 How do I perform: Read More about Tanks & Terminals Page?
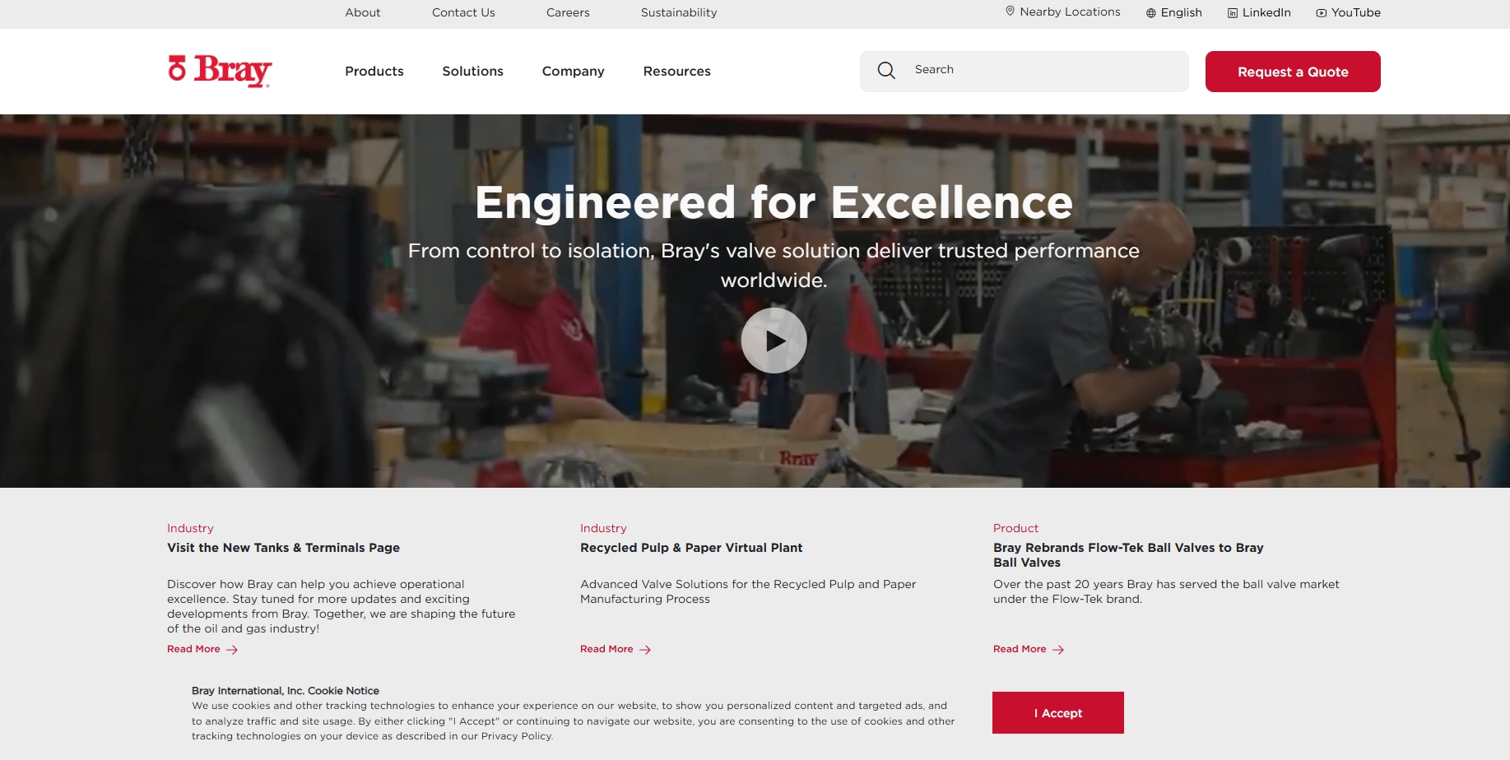pyautogui.click(x=193, y=649)
